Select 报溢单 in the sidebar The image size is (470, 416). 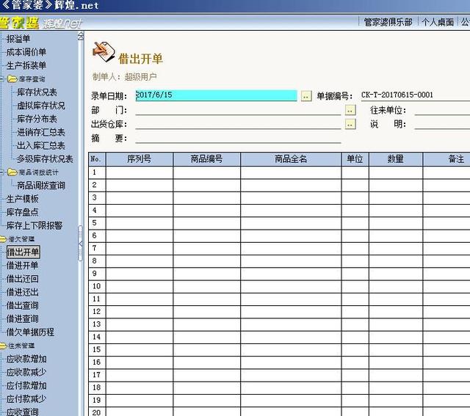[x=18, y=39]
